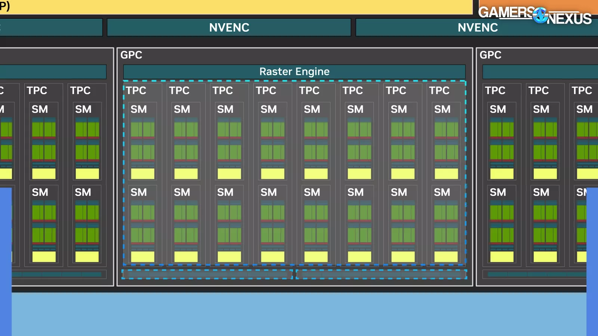The width and height of the screenshot is (598, 336).
Task: Click the yellow bar along the top
Action: (239, 7)
